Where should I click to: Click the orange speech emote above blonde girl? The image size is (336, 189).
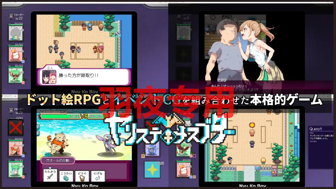point(252,125)
